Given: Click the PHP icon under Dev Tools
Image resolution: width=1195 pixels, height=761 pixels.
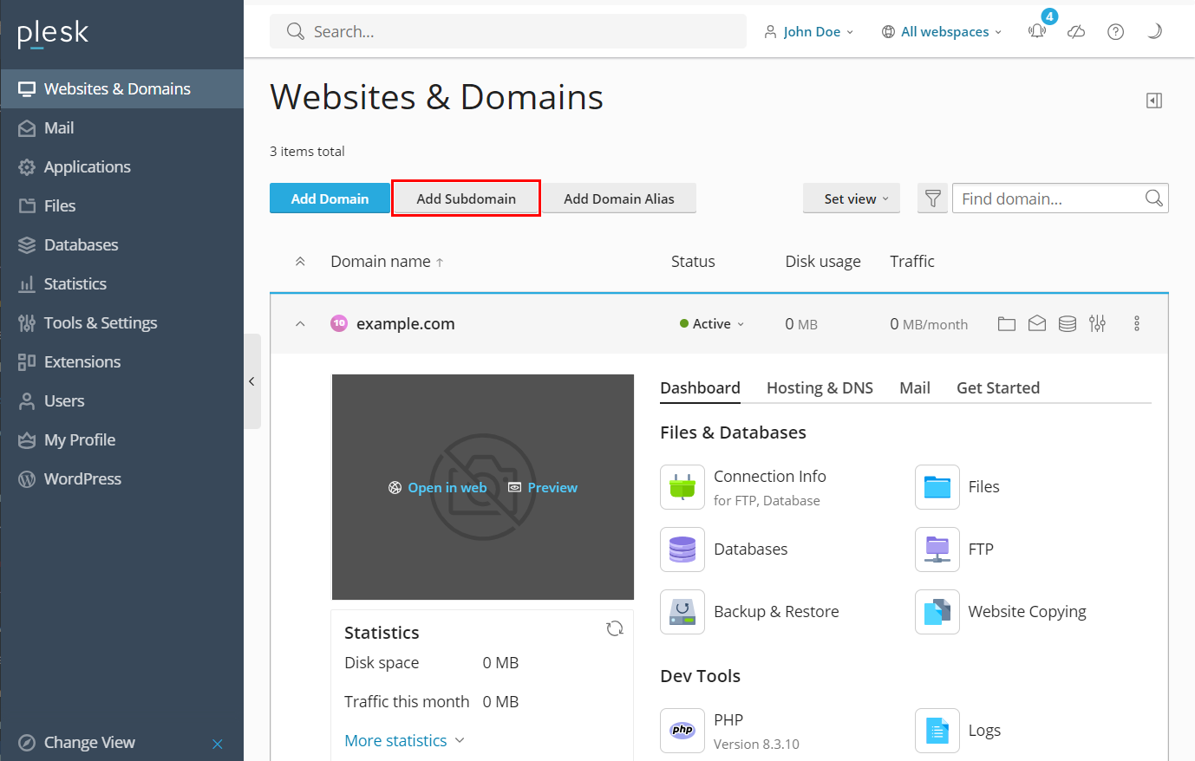Looking at the screenshot, I should tap(682, 730).
